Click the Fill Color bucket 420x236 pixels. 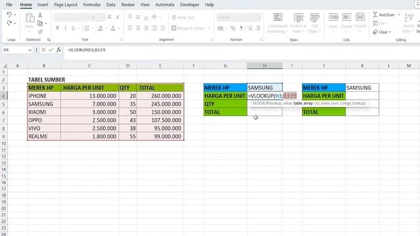100,28
